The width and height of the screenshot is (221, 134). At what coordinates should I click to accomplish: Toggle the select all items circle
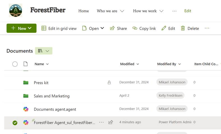pos(15,64)
